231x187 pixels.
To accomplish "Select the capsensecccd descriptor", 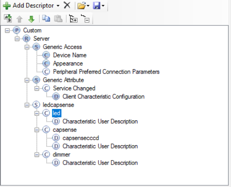I will [x=81, y=138].
